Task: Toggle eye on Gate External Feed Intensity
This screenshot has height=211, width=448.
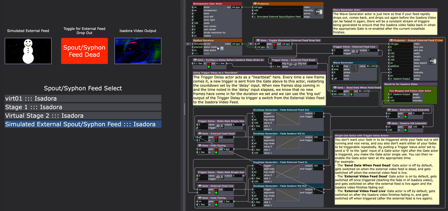Action: pos(389,110)
